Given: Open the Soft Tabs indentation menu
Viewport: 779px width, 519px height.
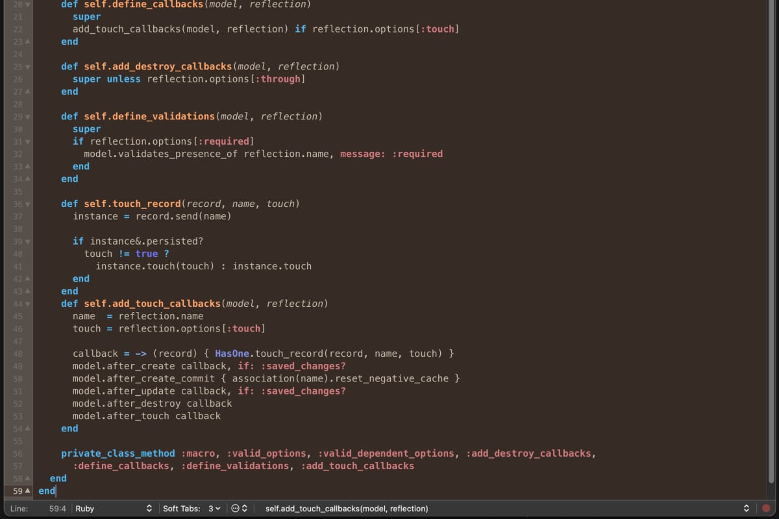Looking at the screenshot, I should click(x=192, y=509).
